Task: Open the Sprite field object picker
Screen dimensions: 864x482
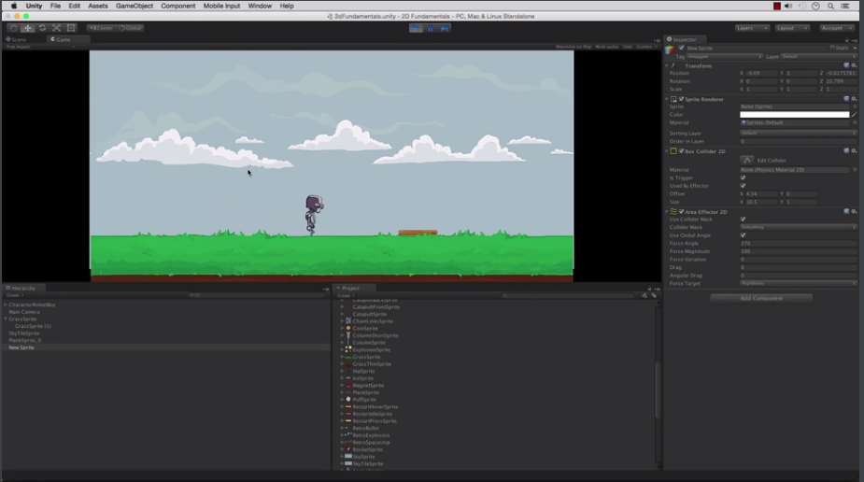Action: (855, 106)
